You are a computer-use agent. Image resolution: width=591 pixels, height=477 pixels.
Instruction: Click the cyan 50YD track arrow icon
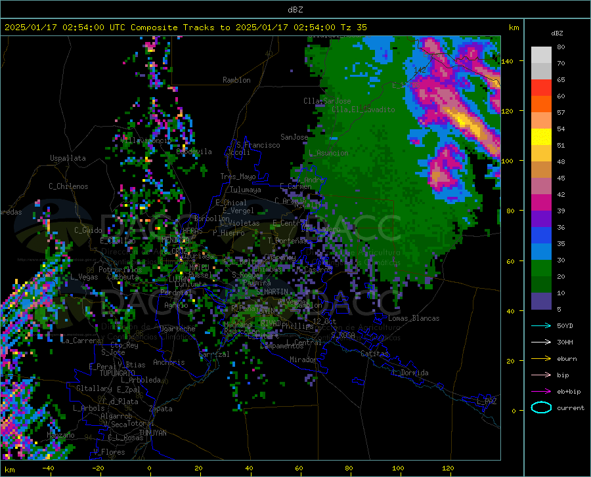(x=541, y=325)
